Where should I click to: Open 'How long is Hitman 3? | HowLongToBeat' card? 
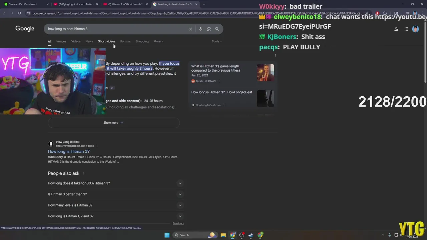(222, 92)
